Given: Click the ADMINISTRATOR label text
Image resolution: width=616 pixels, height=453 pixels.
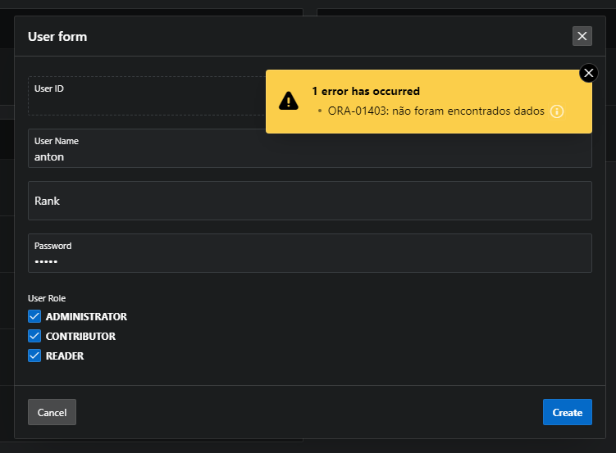Looking at the screenshot, I should (86, 316).
